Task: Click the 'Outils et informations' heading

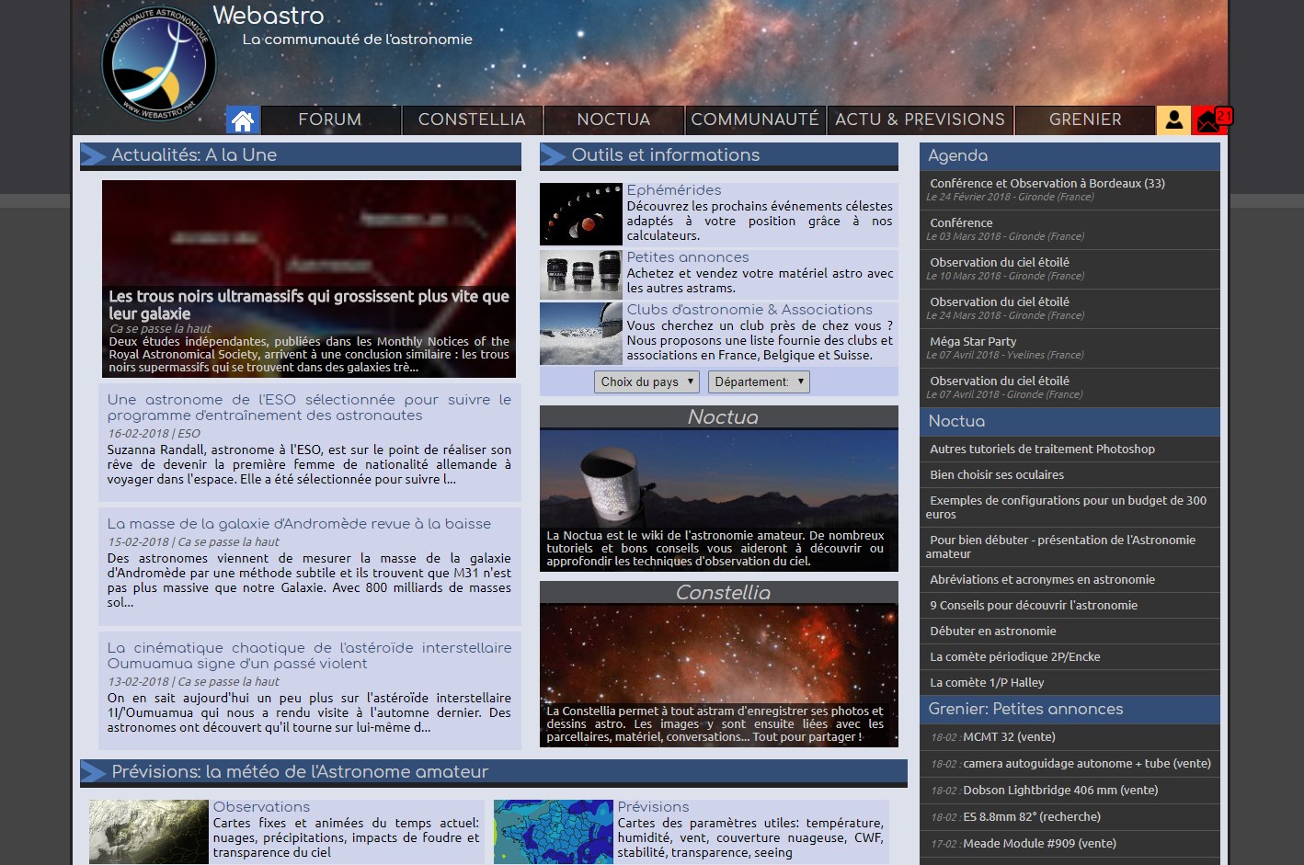Action: (x=719, y=155)
